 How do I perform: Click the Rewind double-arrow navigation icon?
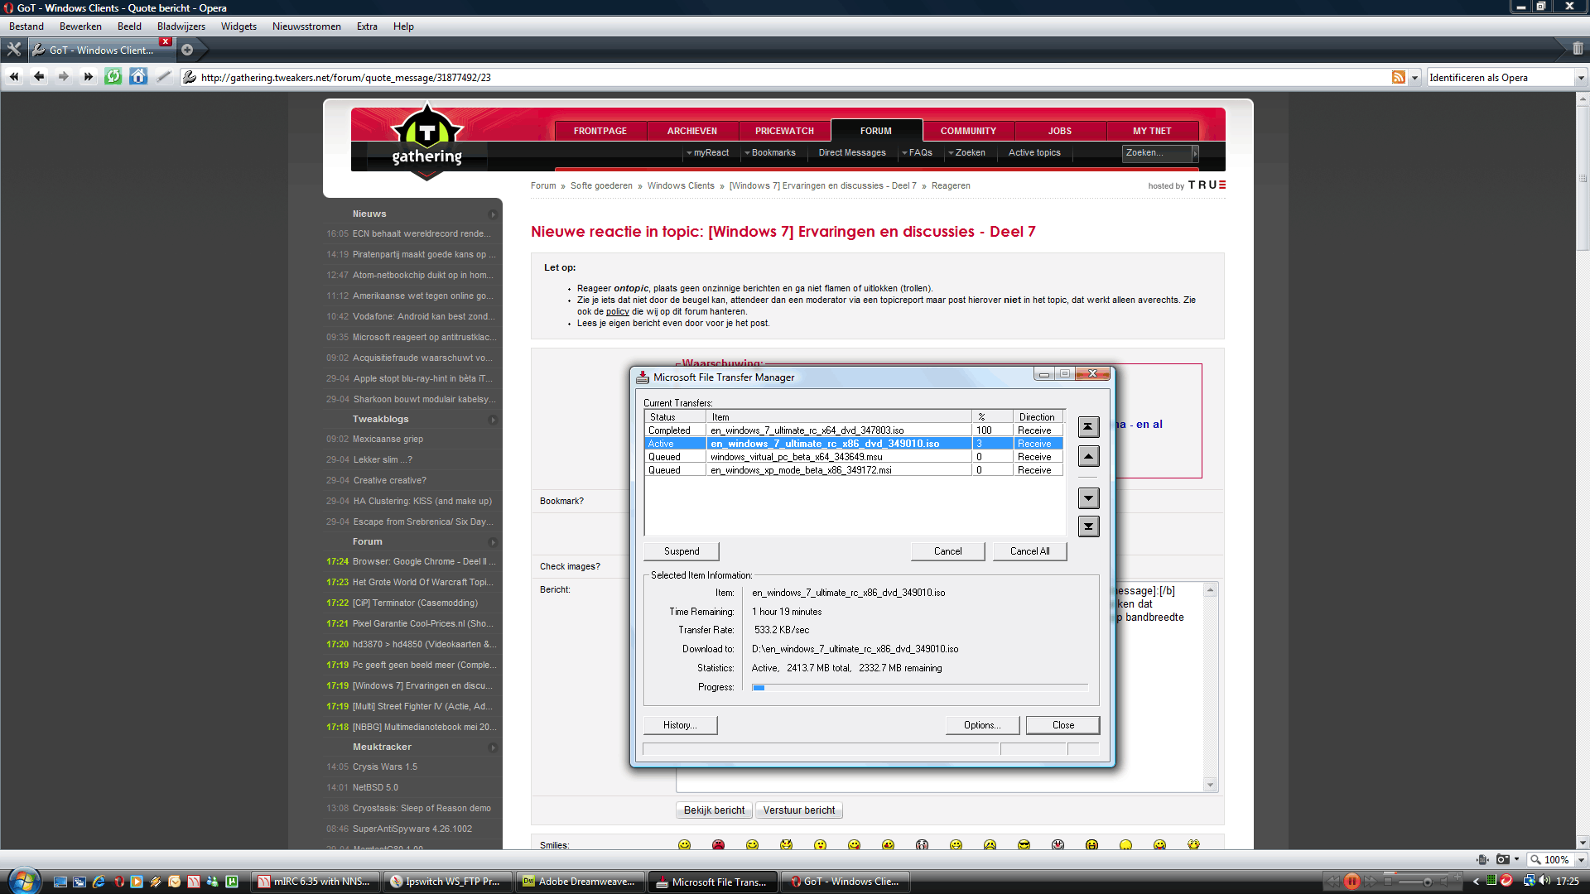tap(14, 77)
